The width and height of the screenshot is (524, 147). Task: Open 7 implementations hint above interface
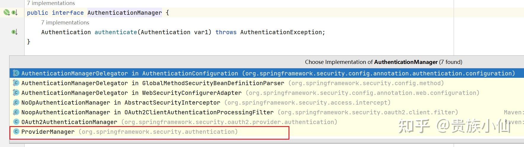51,3
